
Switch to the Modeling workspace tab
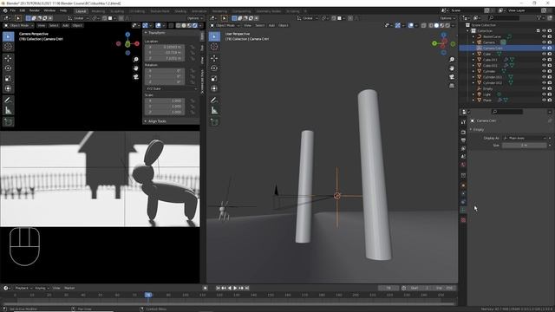(98, 11)
